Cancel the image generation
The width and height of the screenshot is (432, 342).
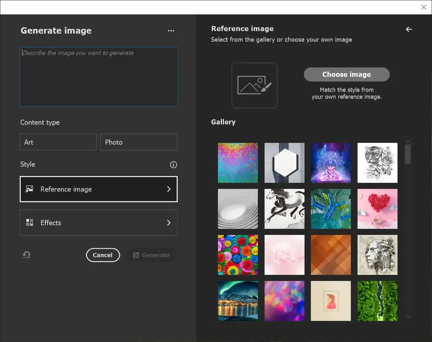click(x=103, y=255)
